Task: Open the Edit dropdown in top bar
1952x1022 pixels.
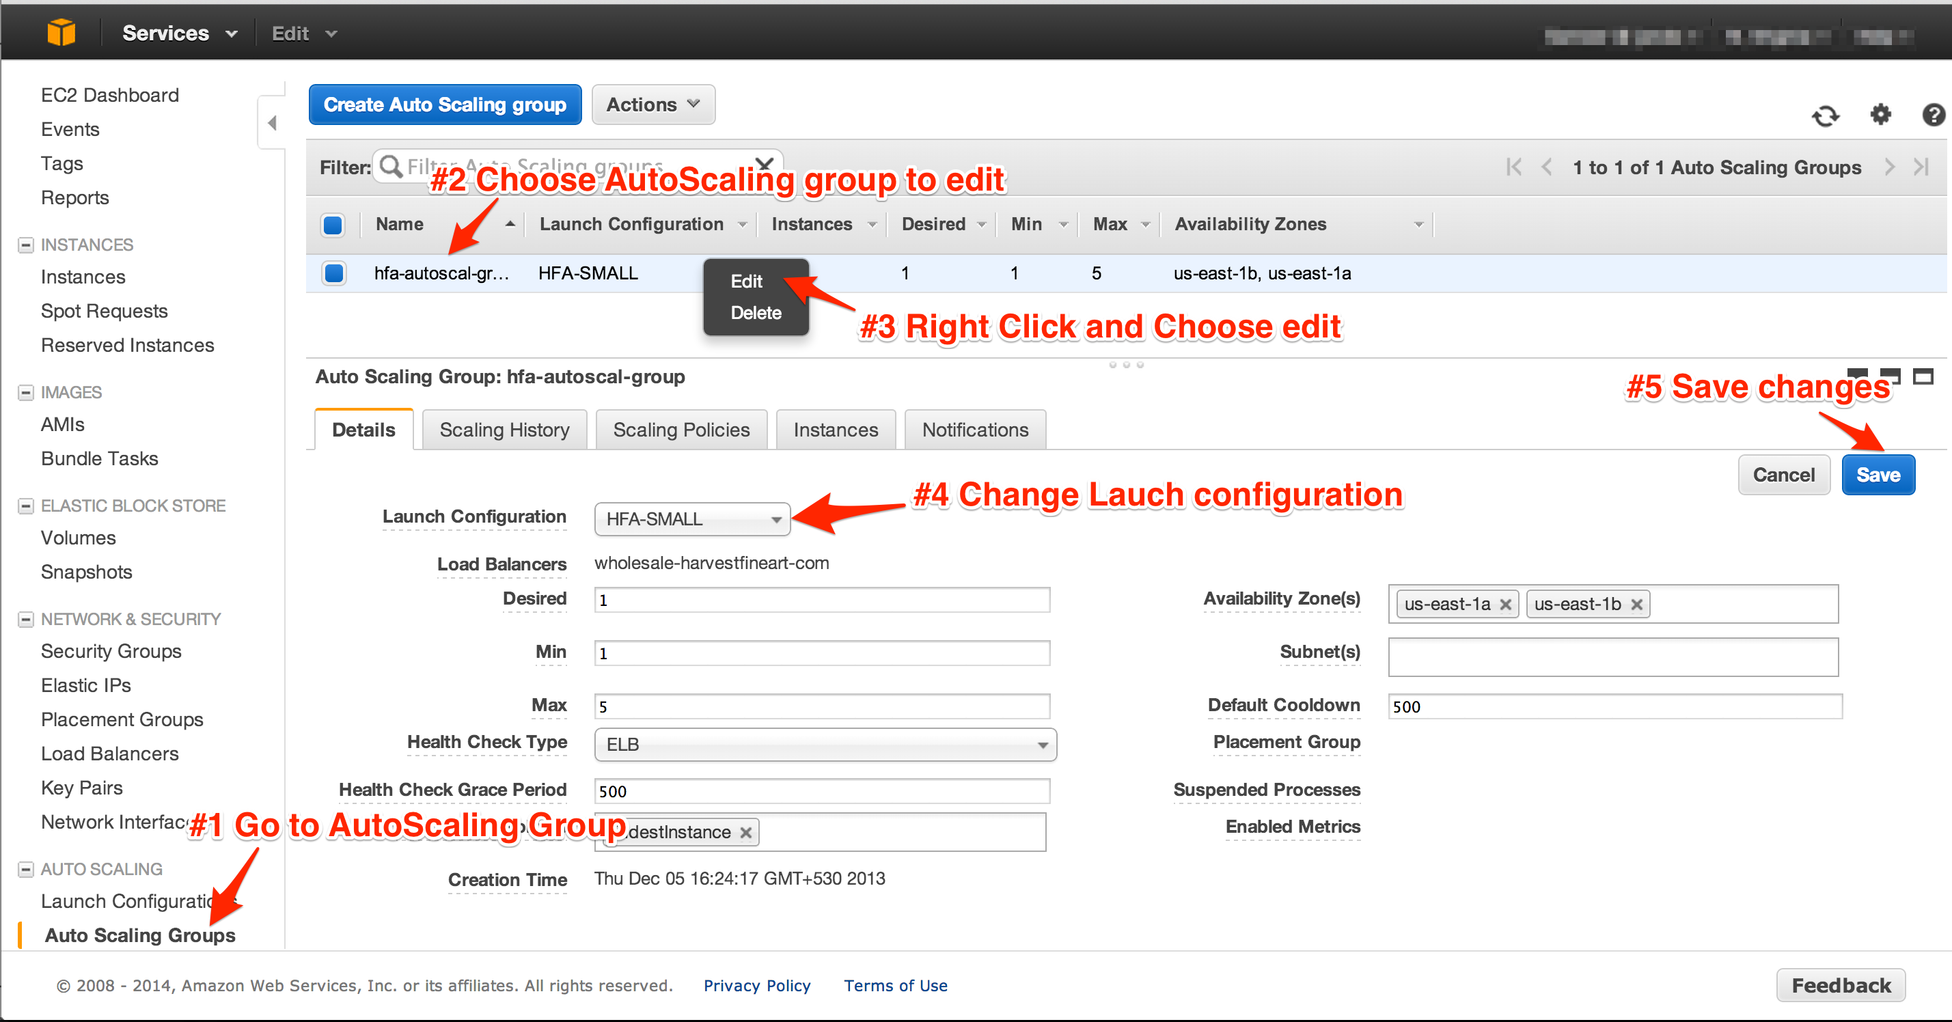Action: coord(304,33)
